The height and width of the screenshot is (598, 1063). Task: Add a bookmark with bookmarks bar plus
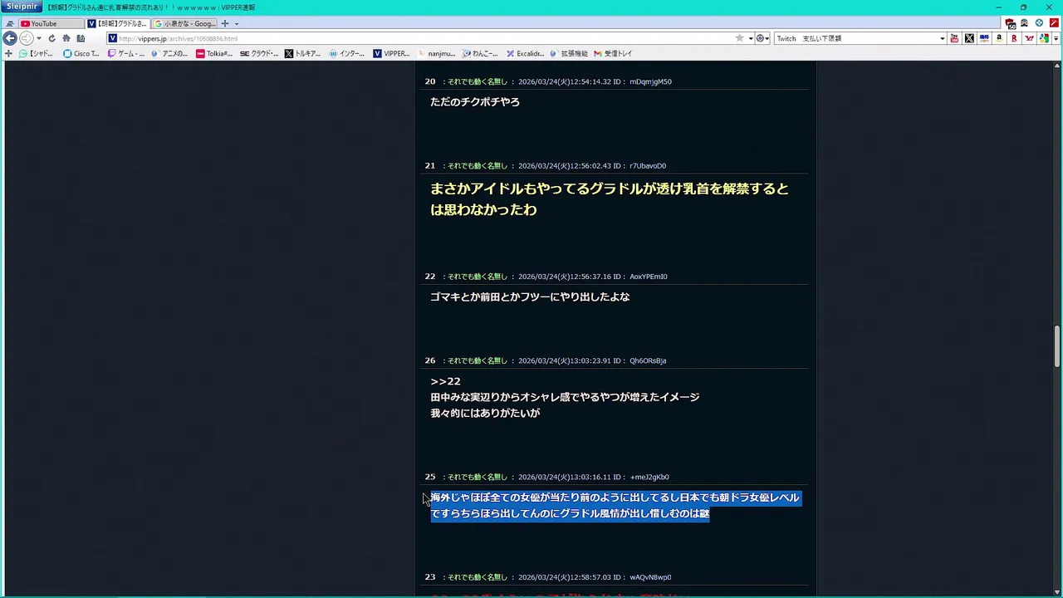[x=9, y=53]
